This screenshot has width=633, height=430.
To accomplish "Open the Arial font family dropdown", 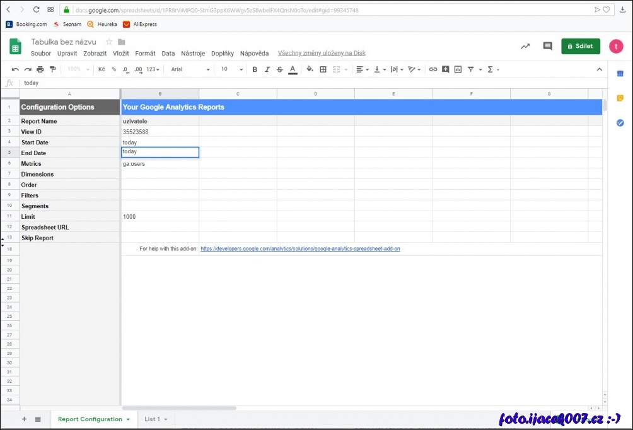I will (x=190, y=69).
